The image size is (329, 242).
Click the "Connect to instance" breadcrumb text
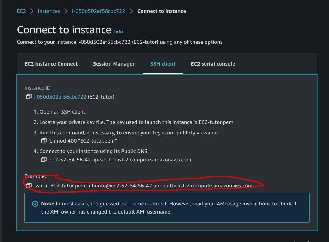click(x=162, y=11)
